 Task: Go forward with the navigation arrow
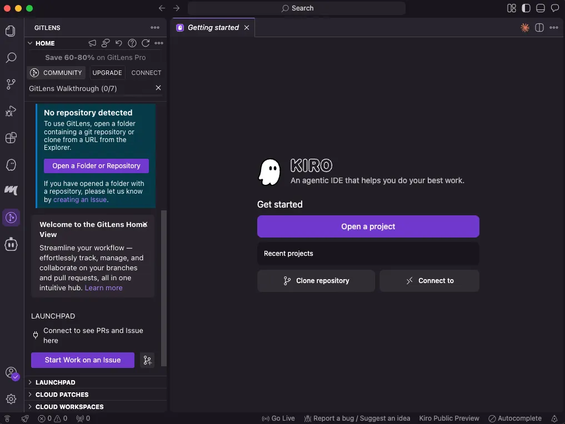click(176, 8)
